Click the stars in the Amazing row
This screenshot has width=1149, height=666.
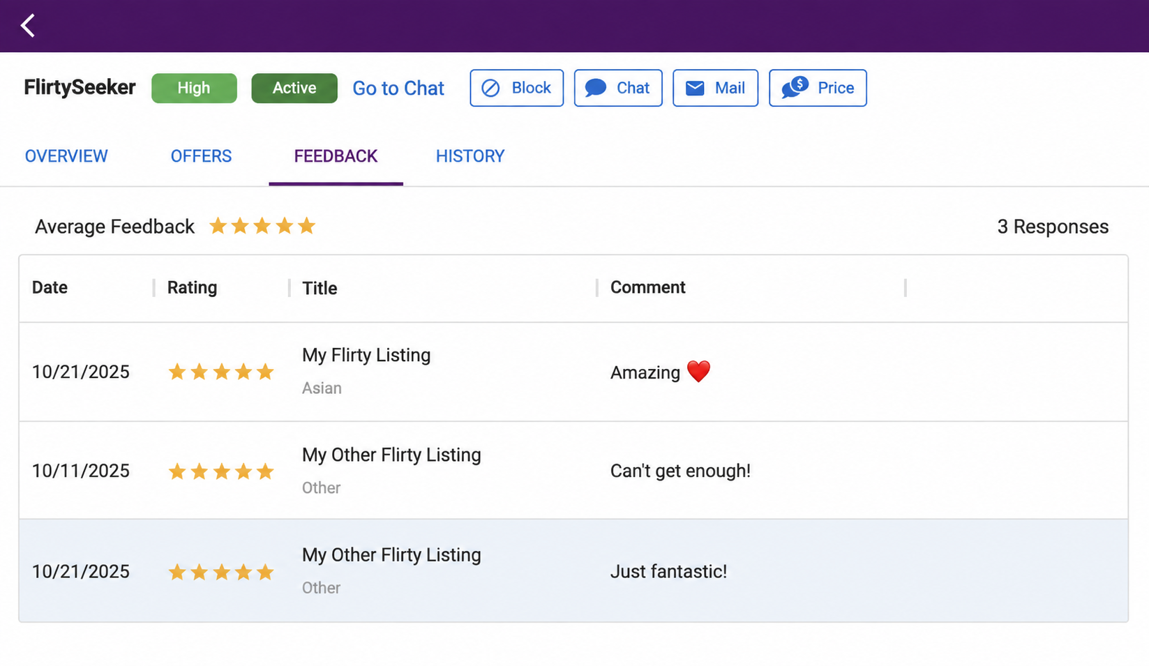(221, 372)
